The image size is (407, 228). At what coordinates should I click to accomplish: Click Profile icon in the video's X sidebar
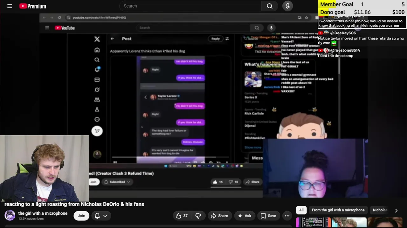pyautogui.click(x=97, y=110)
